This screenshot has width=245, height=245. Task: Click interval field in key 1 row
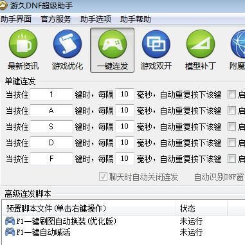click(x=125, y=95)
